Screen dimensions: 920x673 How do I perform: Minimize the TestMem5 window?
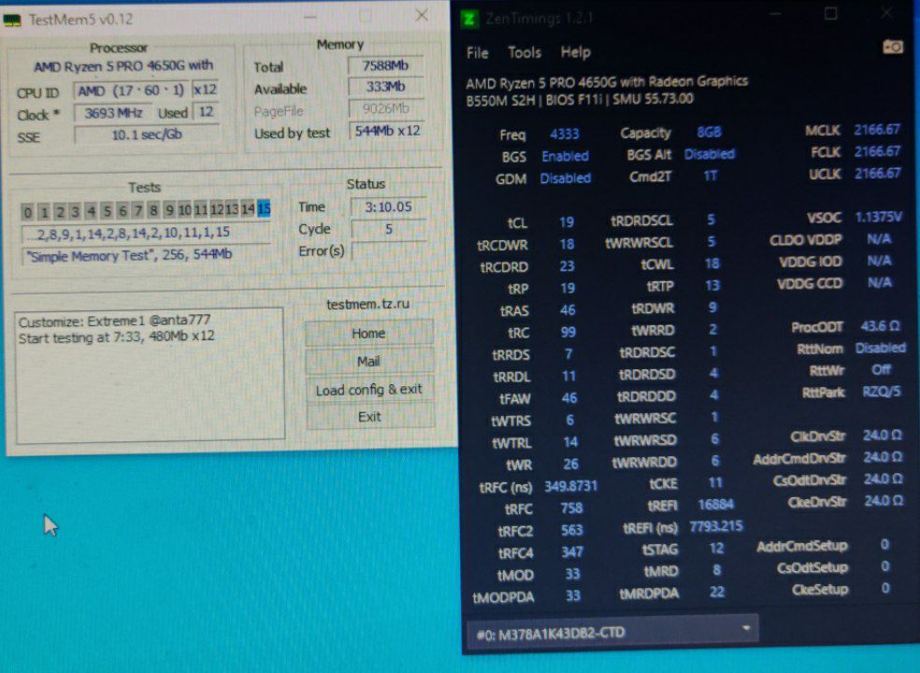point(309,17)
